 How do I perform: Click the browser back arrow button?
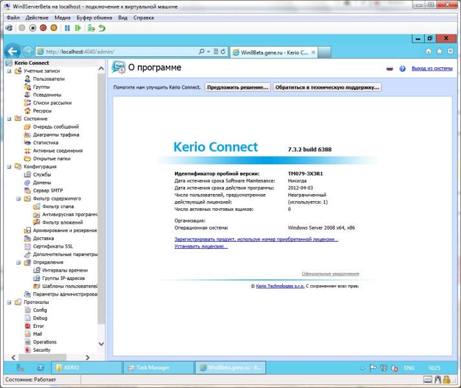coord(12,51)
